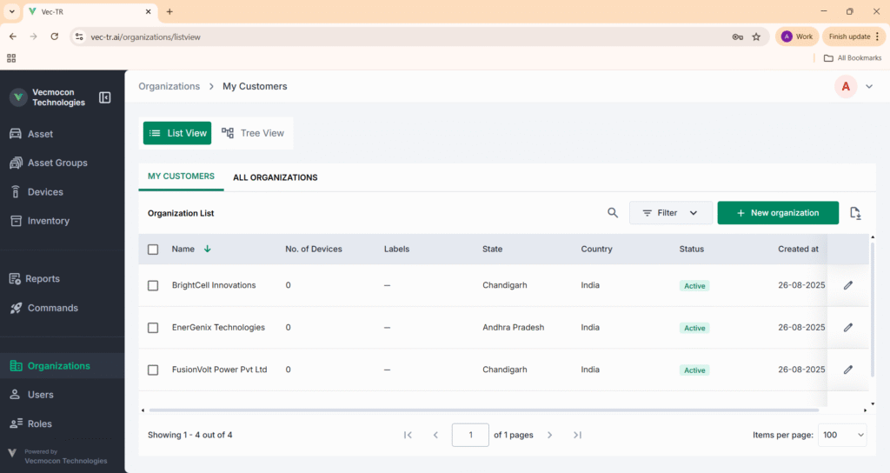The width and height of the screenshot is (890, 473).
Task: Click the New organization button
Action: pos(777,213)
